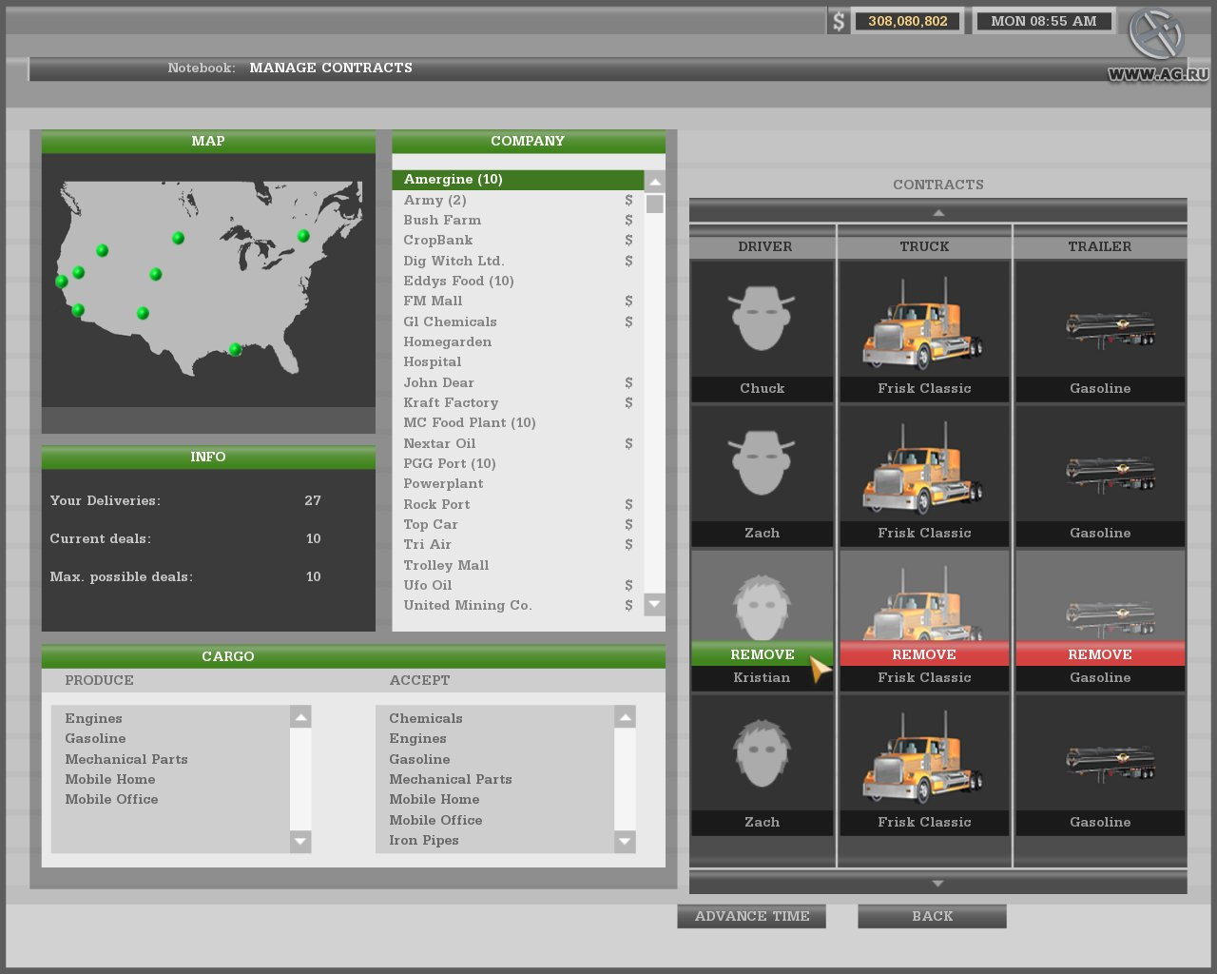The width and height of the screenshot is (1217, 974).
Task: Click the company list scrollbar thumb
Action: click(654, 204)
